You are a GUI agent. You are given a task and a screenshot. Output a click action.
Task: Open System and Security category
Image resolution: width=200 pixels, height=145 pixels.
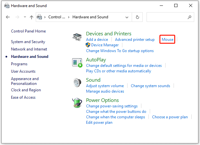28,42
